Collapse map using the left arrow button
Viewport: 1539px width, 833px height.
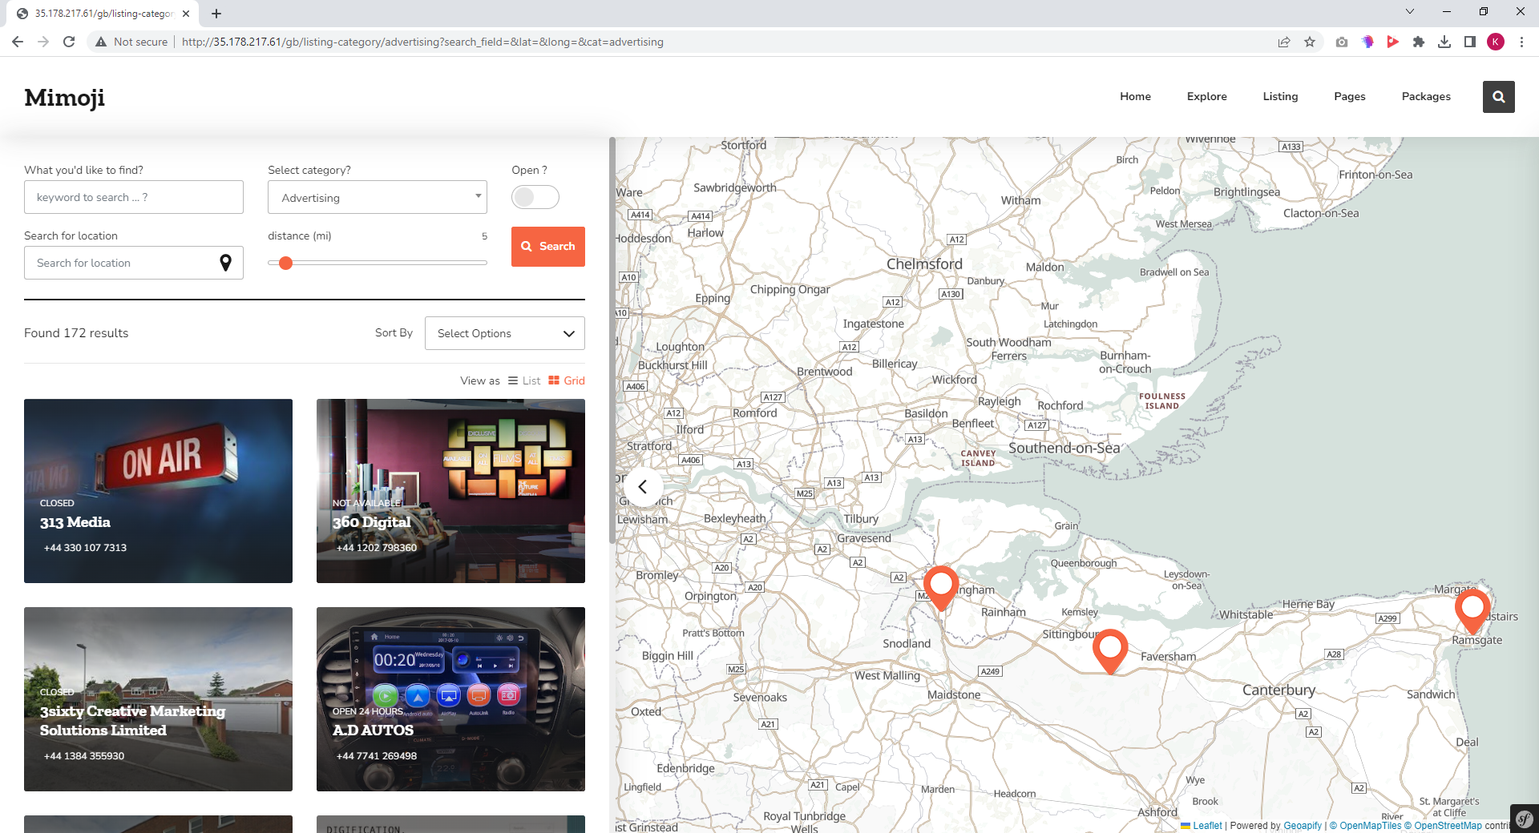click(x=642, y=487)
